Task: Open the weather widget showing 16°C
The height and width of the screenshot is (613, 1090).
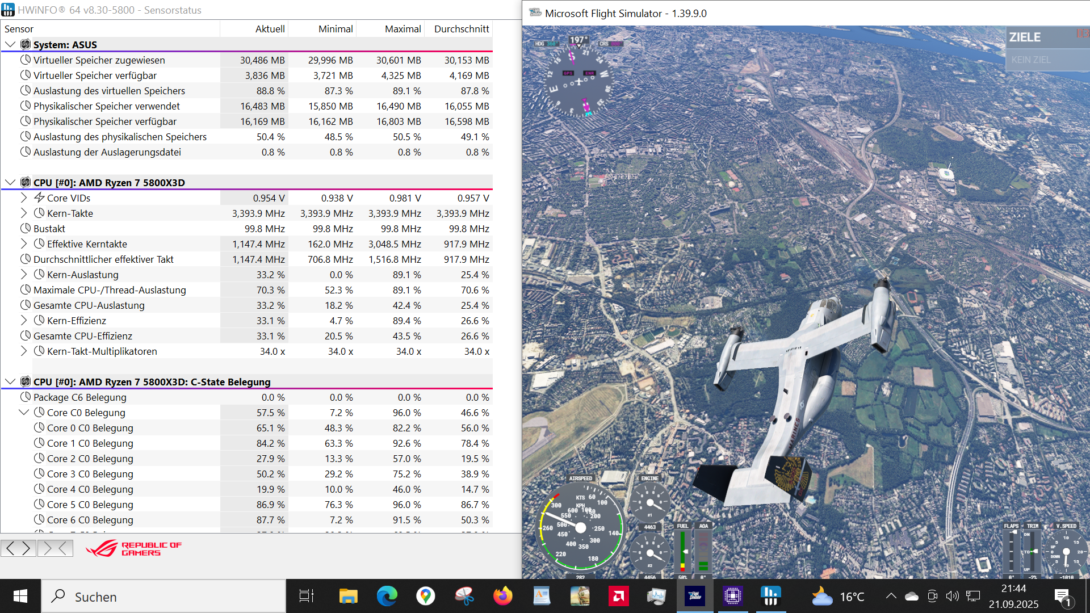Action: pos(836,596)
